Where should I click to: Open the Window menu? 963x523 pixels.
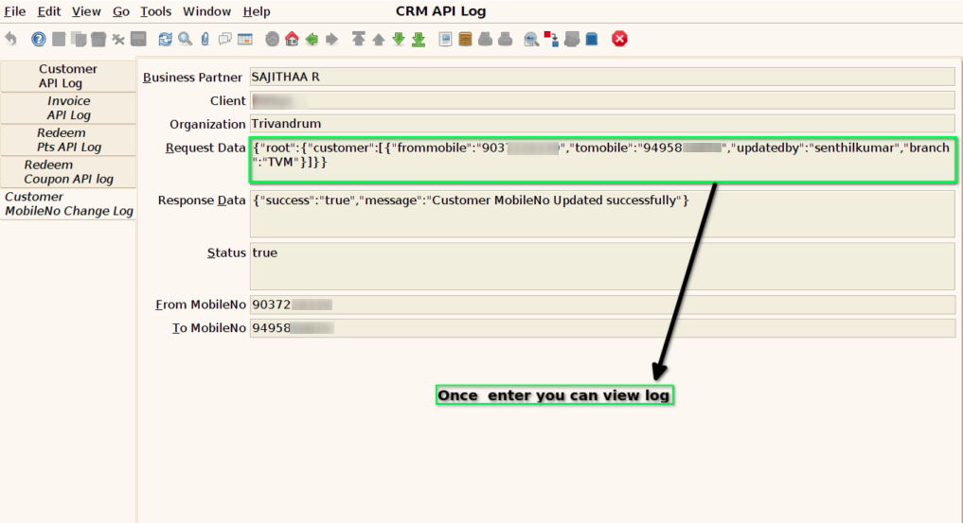click(x=207, y=11)
